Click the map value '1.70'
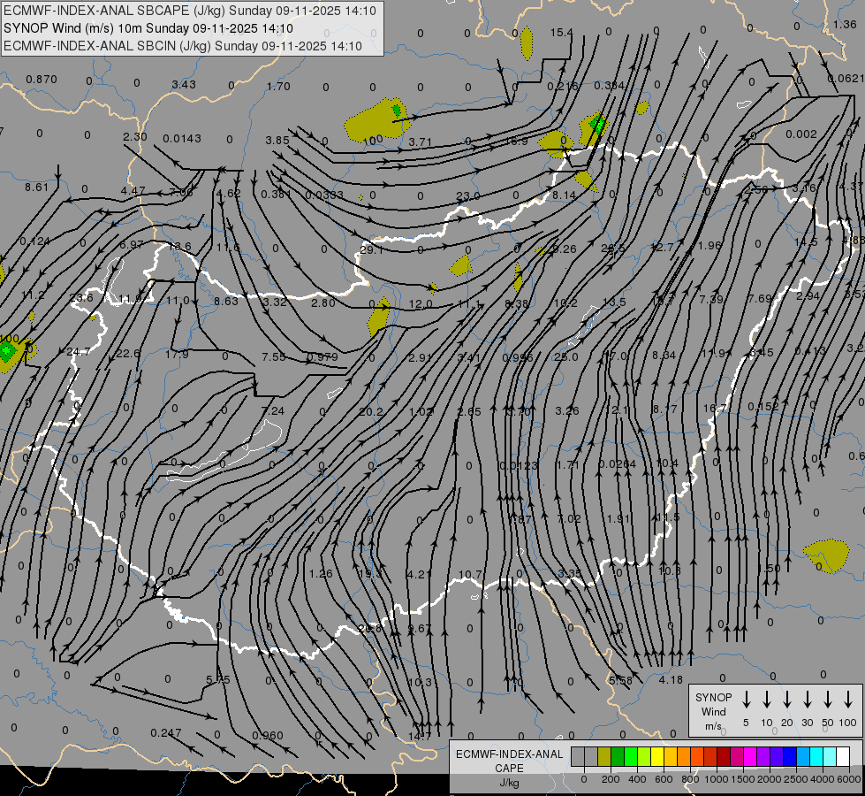This screenshot has width=865, height=796. 278,86
